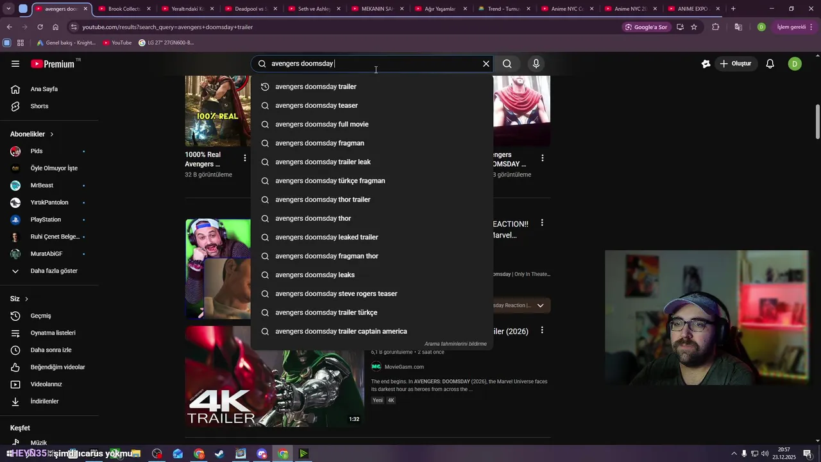Expand the Siz section chevron

pyautogui.click(x=26, y=299)
